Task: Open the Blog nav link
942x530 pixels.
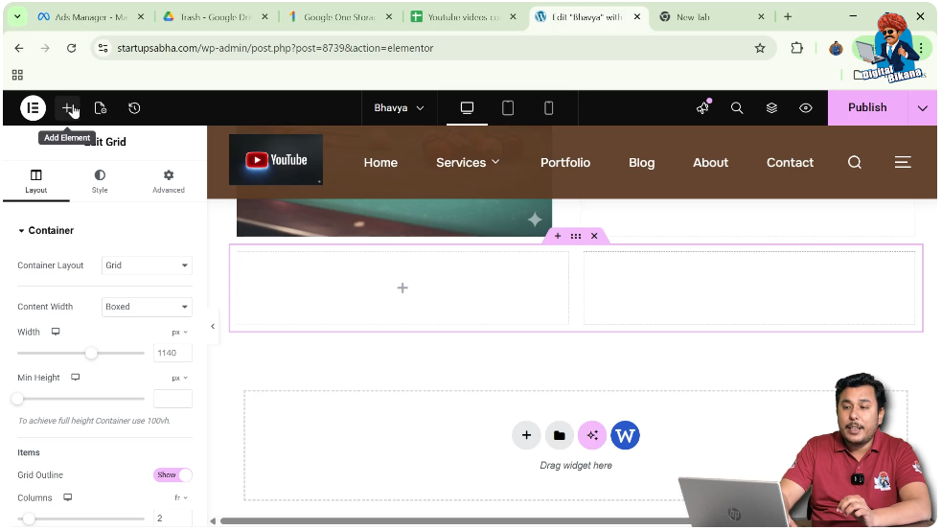Action: (x=642, y=163)
